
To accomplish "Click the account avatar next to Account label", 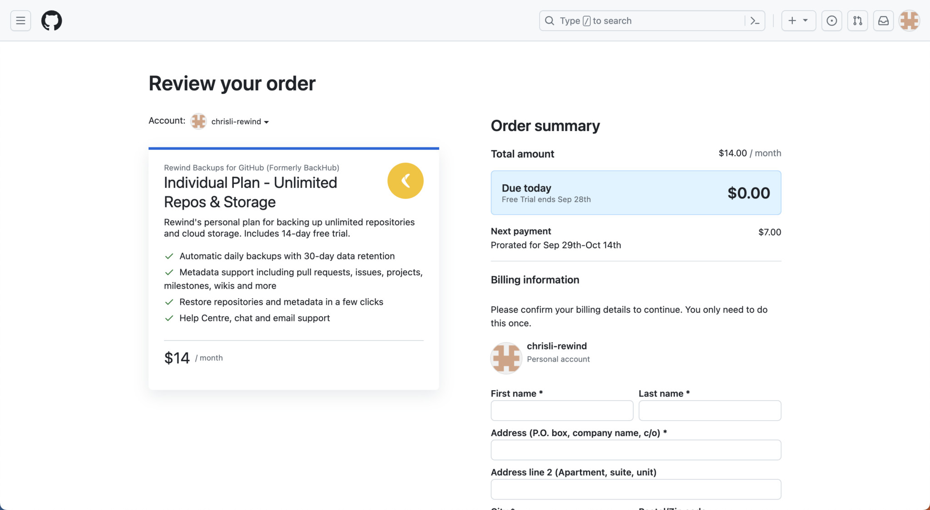I will [x=198, y=121].
